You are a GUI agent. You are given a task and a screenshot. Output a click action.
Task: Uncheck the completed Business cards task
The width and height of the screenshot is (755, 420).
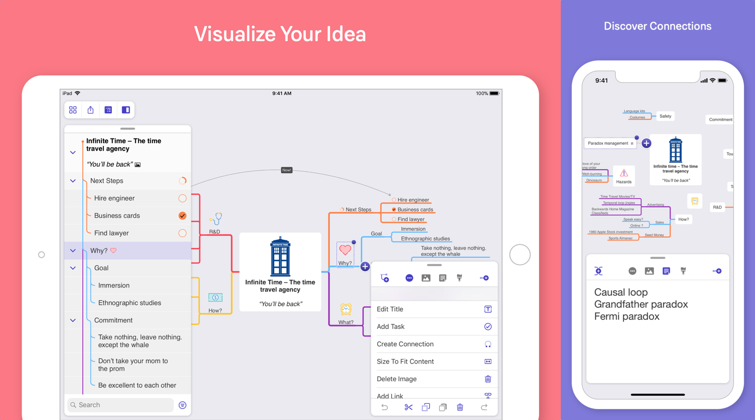182,216
